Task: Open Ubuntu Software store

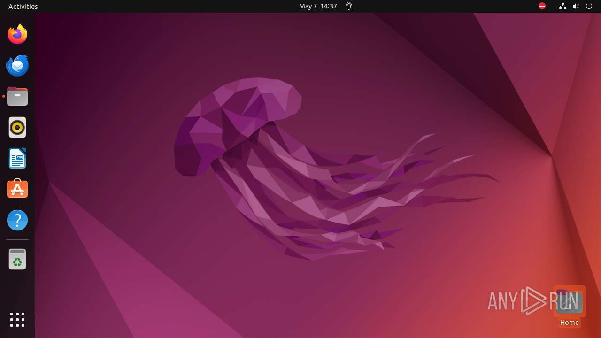Action: pos(17,189)
